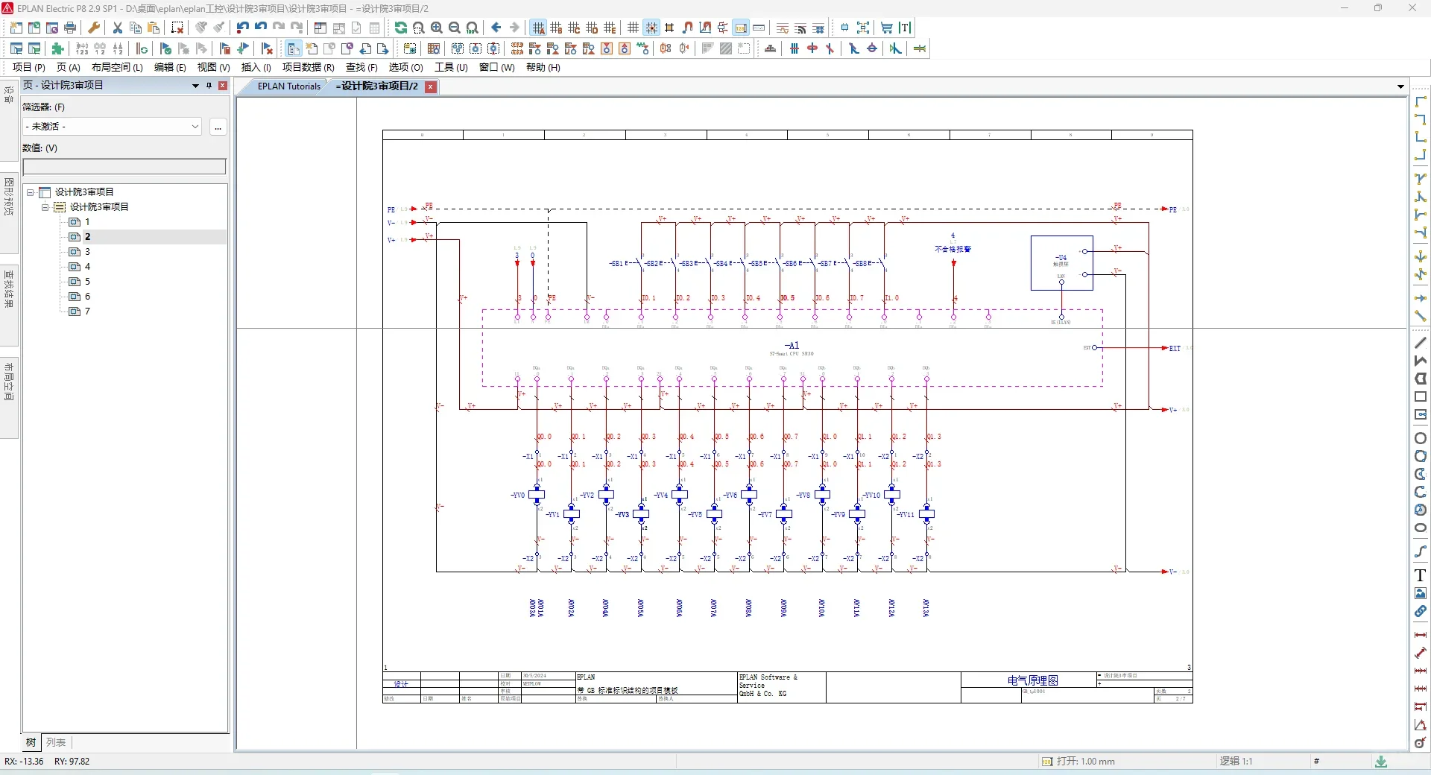Image resolution: width=1431 pixels, height=775 pixels.
Task: Click the filter browse '...' button
Action: tap(218, 127)
